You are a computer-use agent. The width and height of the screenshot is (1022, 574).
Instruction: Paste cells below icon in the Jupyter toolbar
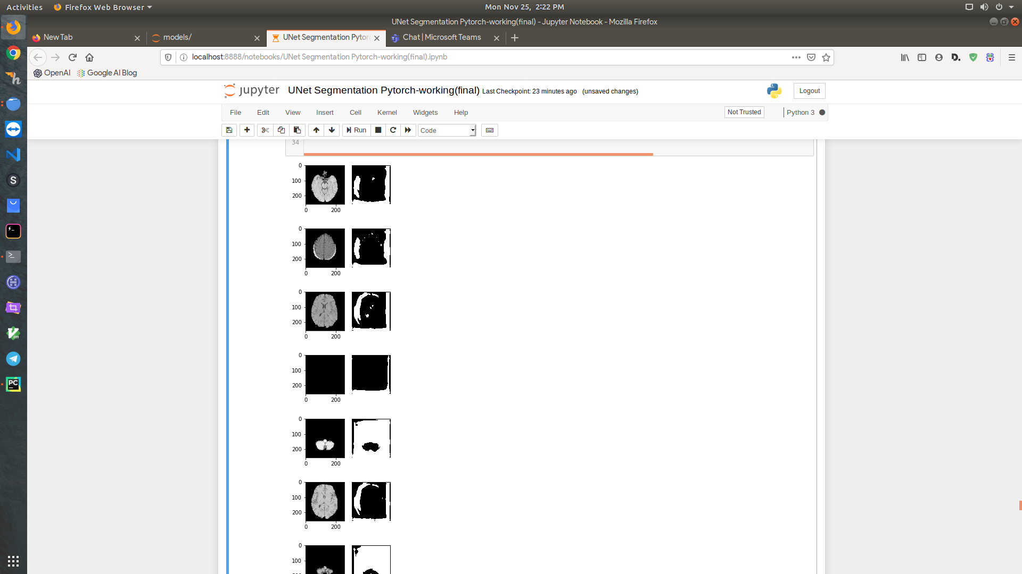tap(297, 130)
